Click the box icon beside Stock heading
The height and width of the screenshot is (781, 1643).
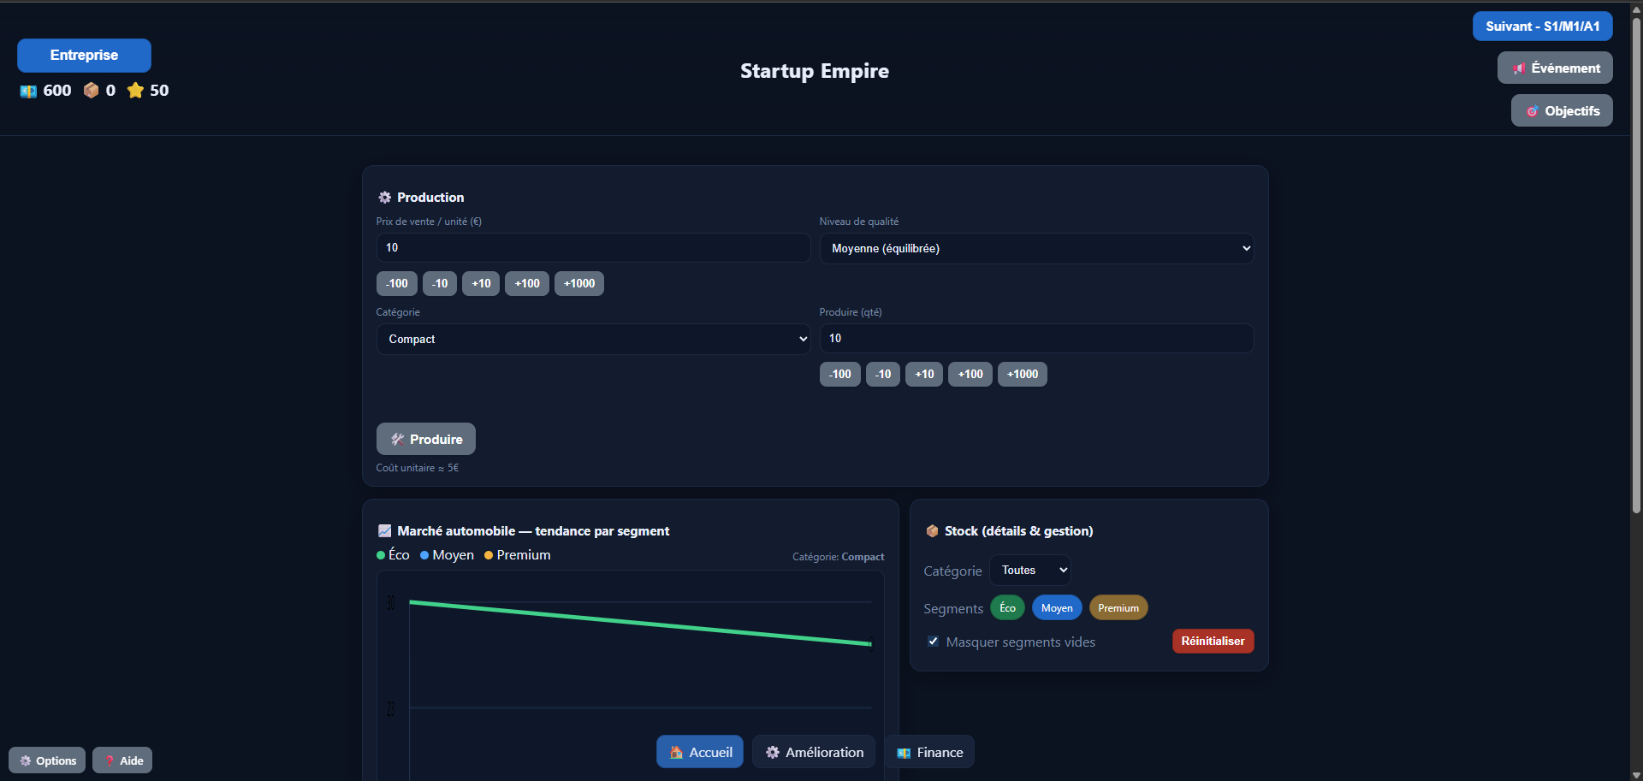[933, 531]
